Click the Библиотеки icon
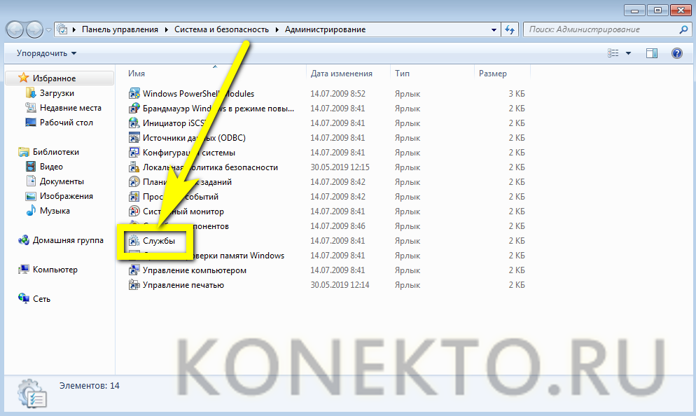This screenshot has width=696, height=416. pos(24,152)
